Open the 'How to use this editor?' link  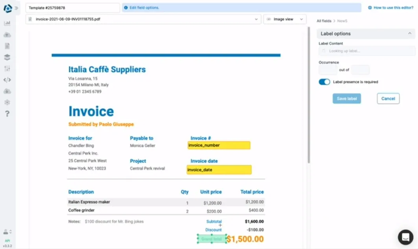(390, 7)
